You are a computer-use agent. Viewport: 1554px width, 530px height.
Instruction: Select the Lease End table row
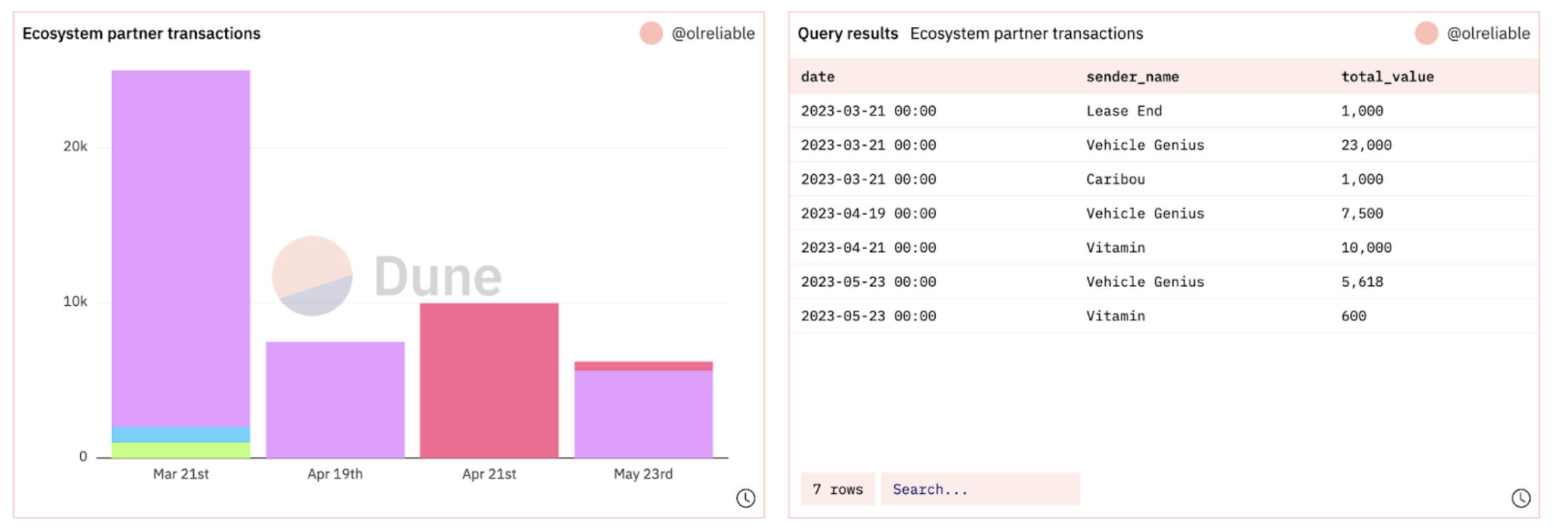pyautogui.click(x=1164, y=111)
